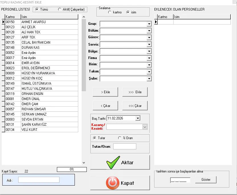Open the Kazanç/Kesinti combo box

(x=145, y=127)
